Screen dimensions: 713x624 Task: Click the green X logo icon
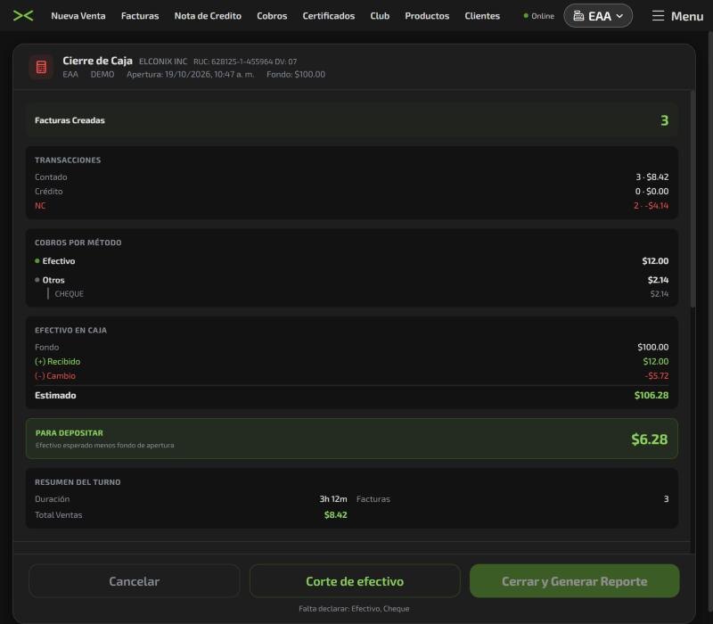click(23, 16)
